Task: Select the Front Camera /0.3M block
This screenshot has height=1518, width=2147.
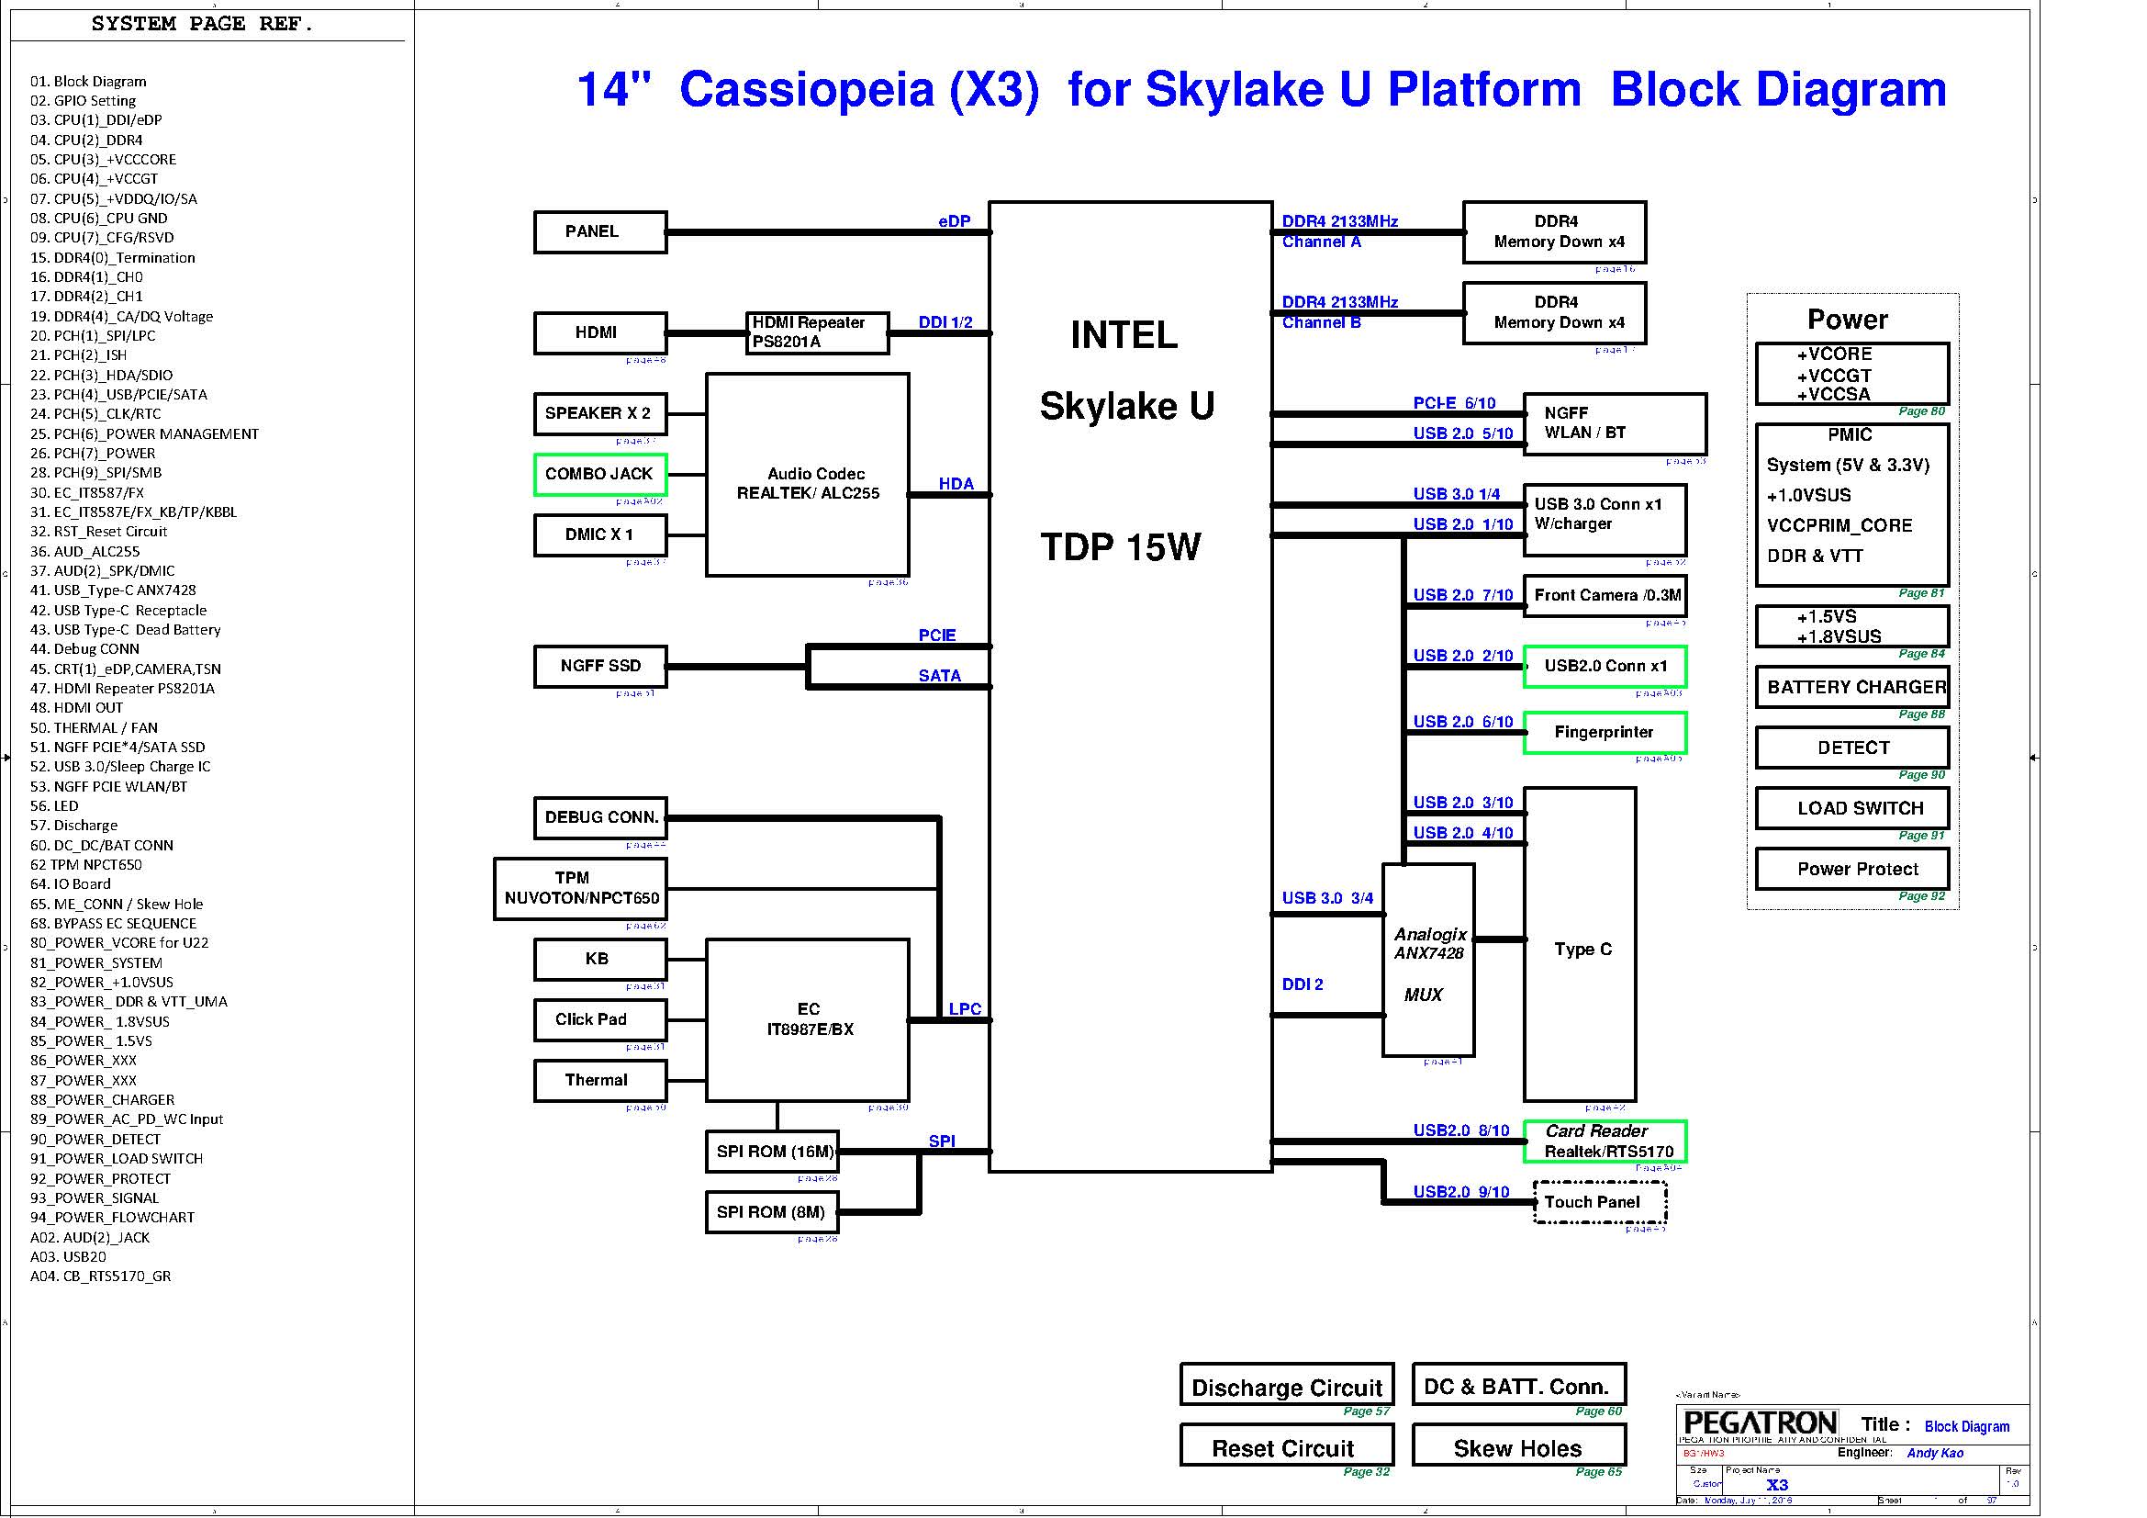Action: (1605, 596)
